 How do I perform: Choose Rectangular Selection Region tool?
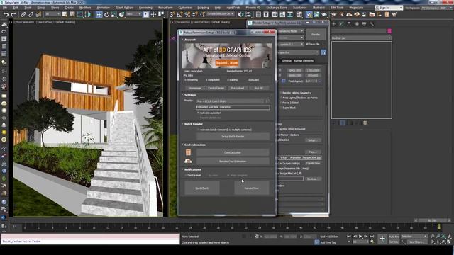80,14
